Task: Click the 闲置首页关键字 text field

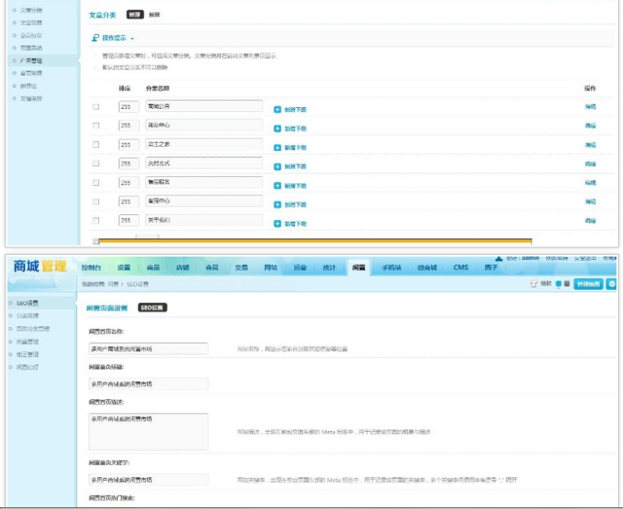Action: coord(148,480)
